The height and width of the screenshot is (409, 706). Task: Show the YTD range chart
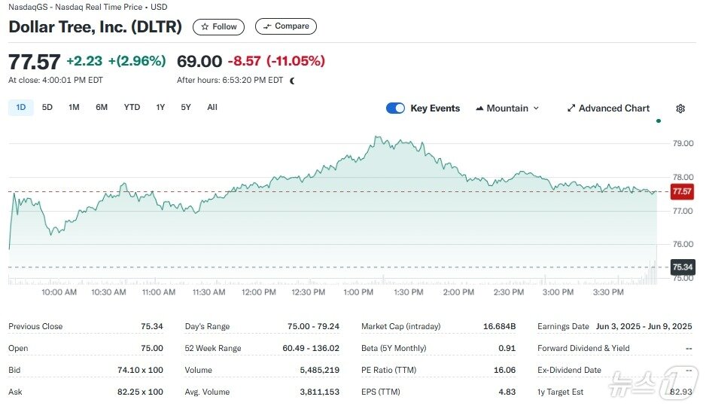coord(132,108)
